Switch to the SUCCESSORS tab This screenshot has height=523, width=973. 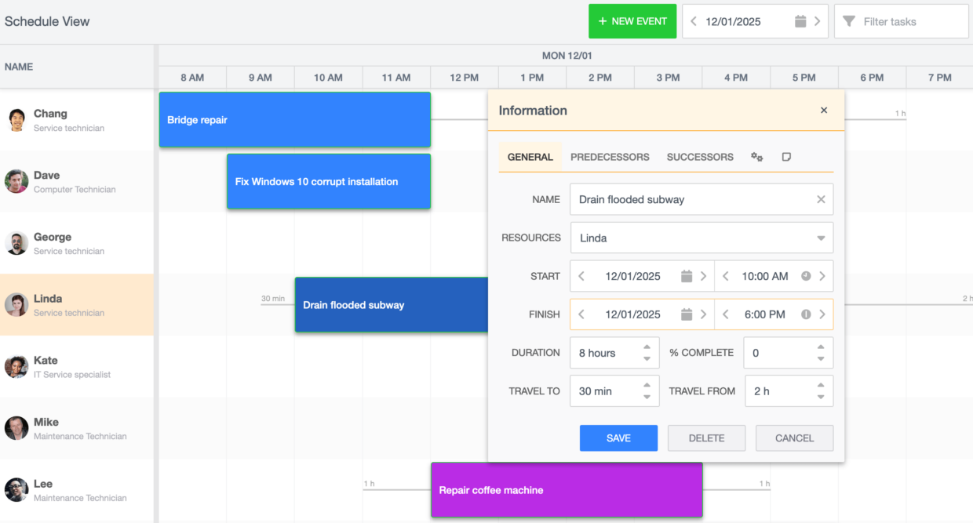699,157
